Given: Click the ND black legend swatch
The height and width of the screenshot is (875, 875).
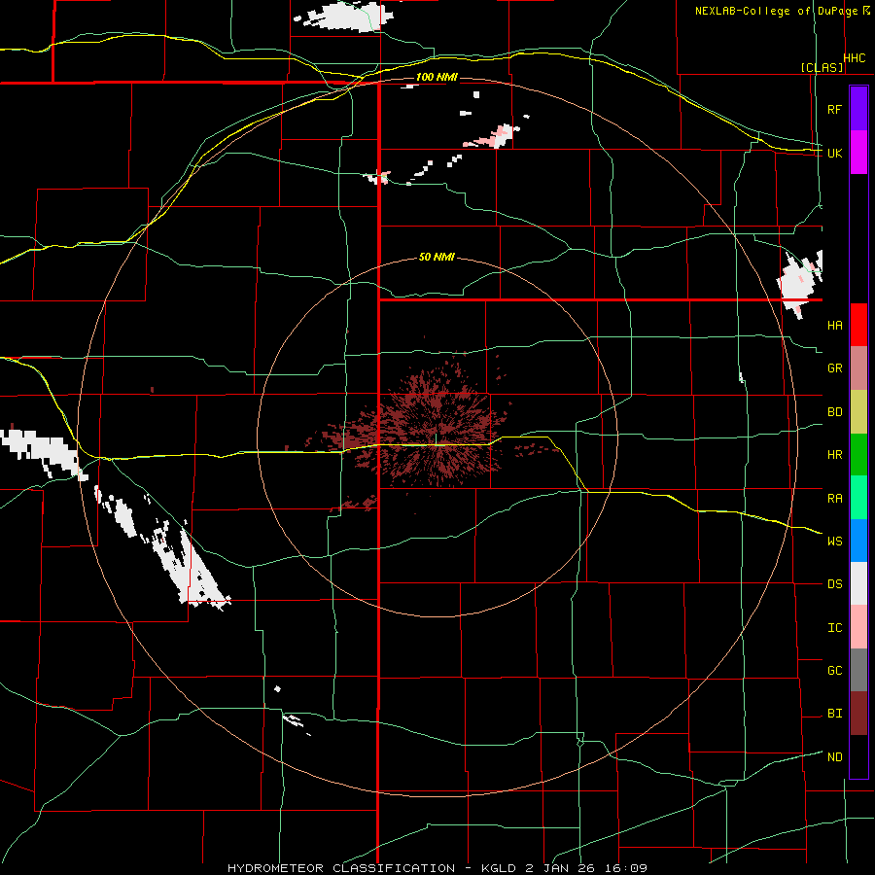Looking at the screenshot, I should tap(858, 756).
